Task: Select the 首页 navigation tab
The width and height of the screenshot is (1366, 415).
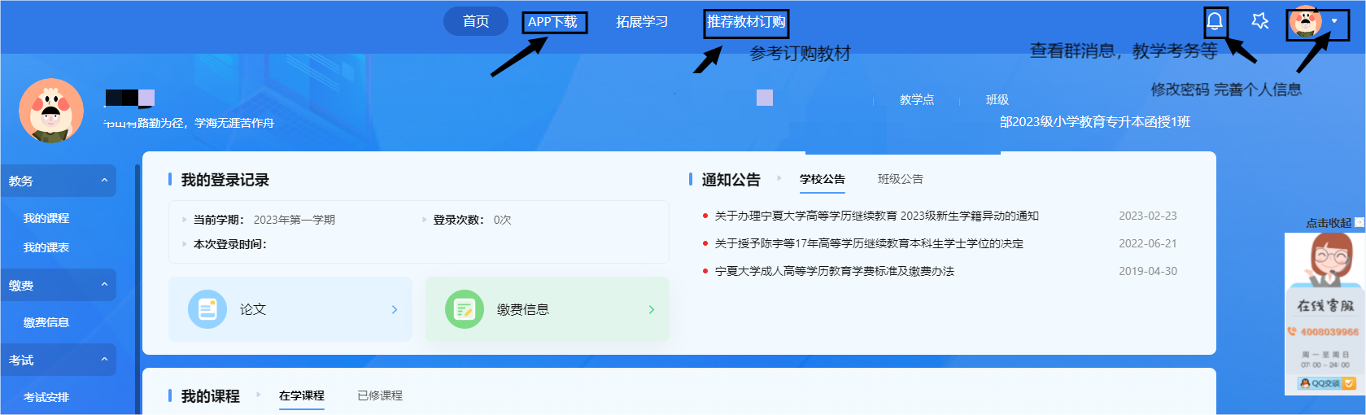Action: coord(475,21)
